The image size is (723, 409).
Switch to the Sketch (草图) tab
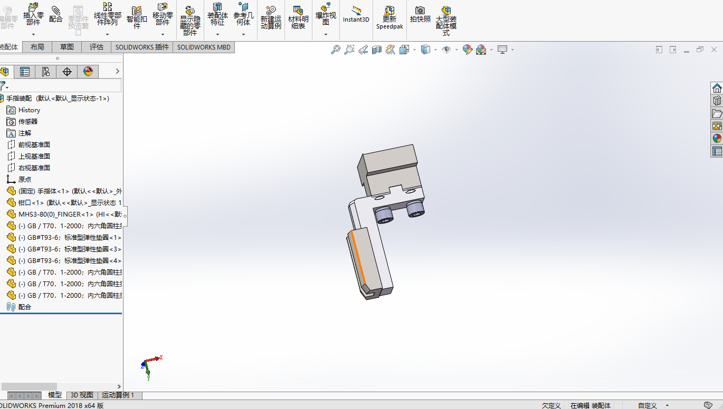click(67, 47)
